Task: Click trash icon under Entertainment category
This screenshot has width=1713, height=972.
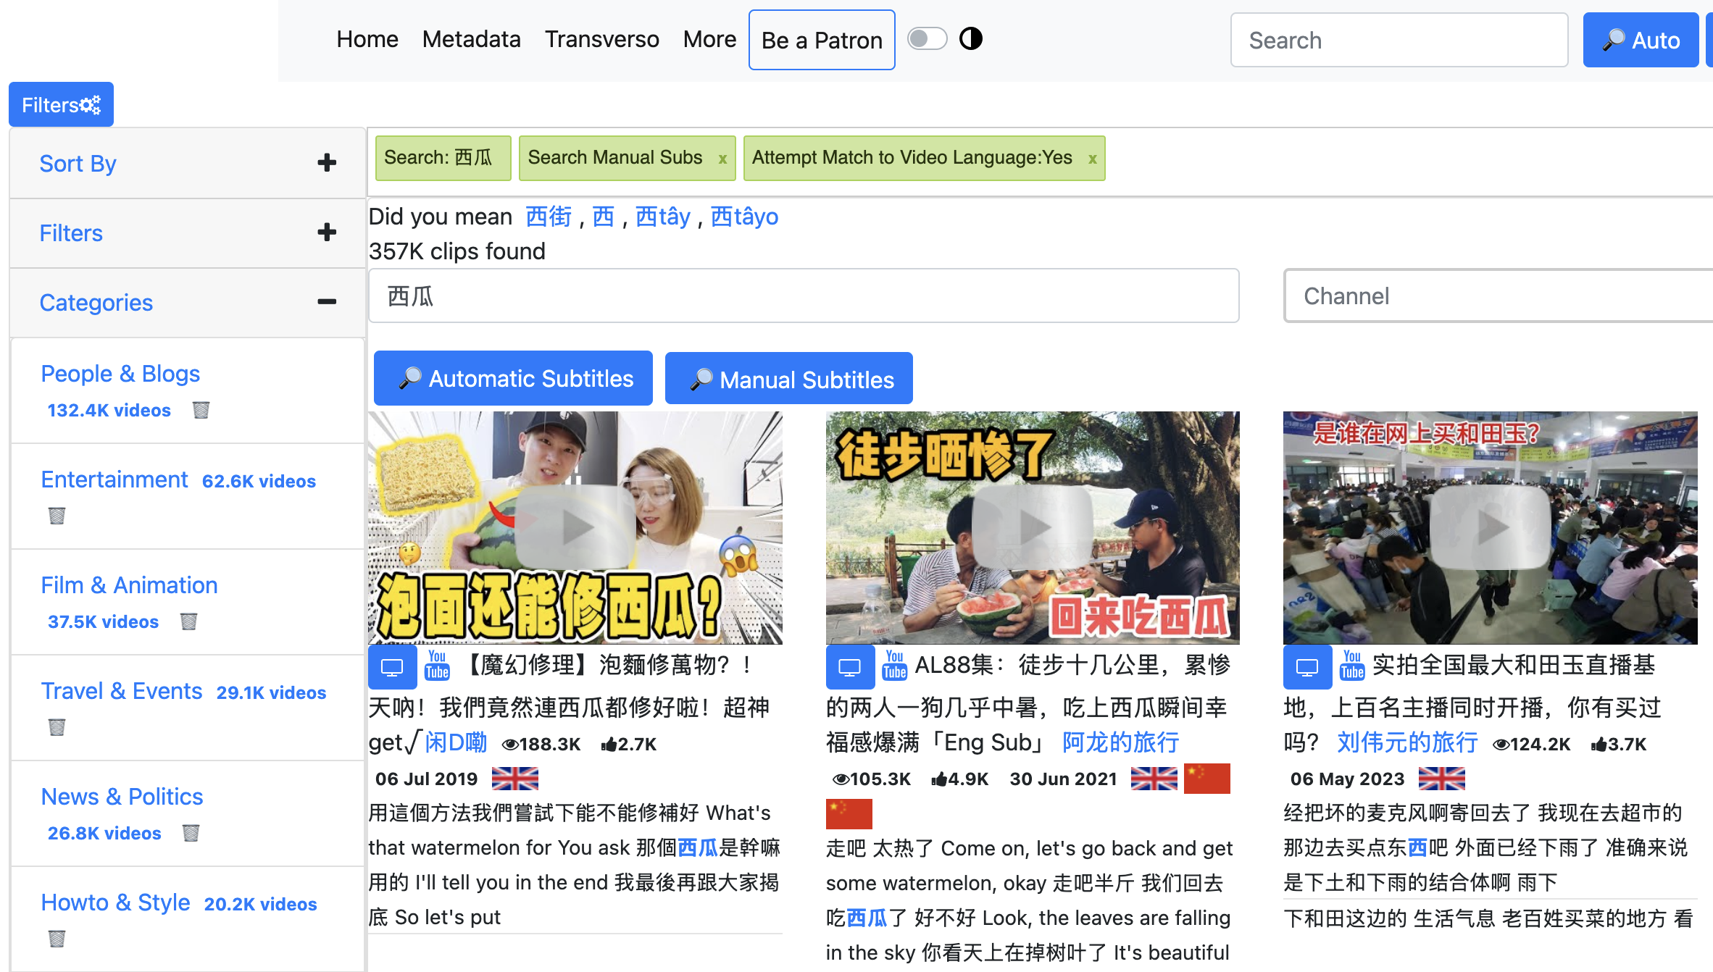Action: (57, 516)
